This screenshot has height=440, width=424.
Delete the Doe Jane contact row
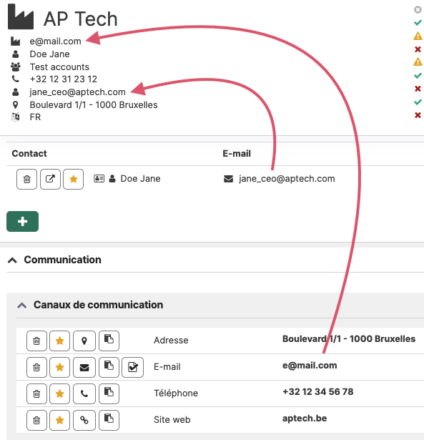[26, 179]
